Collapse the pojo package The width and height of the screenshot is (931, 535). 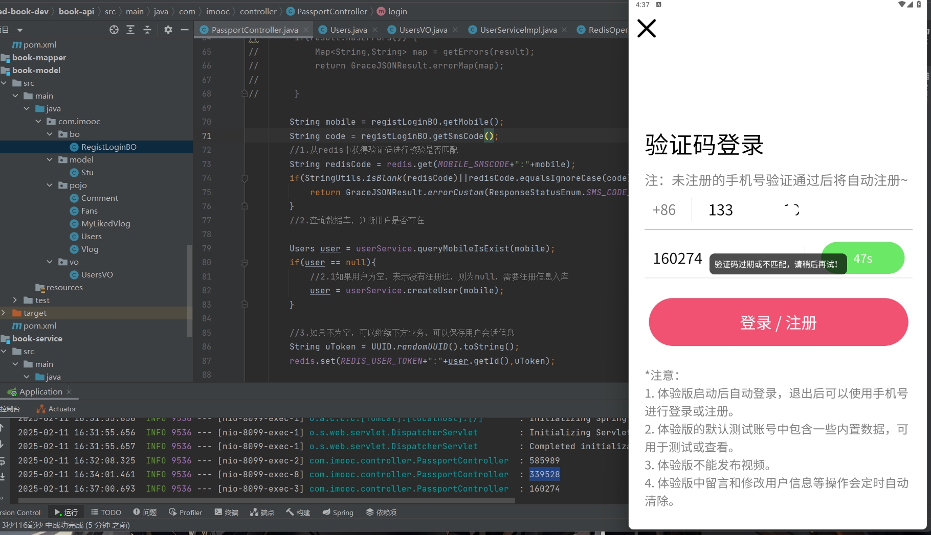pyautogui.click(x=50, y=185)
